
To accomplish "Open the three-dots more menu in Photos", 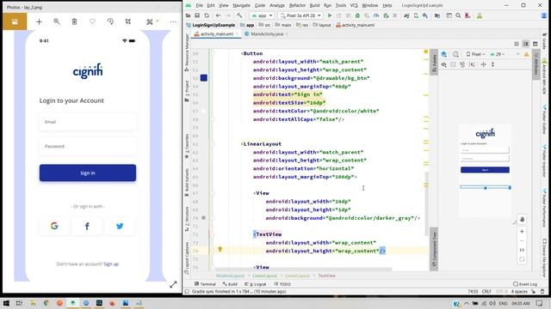I will 173,21.
